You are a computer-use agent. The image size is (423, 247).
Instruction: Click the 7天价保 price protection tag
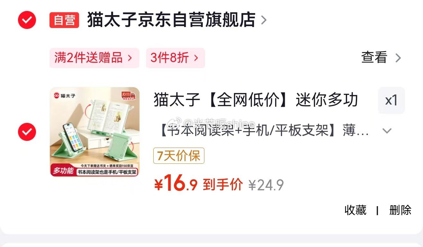click(179, 156)
